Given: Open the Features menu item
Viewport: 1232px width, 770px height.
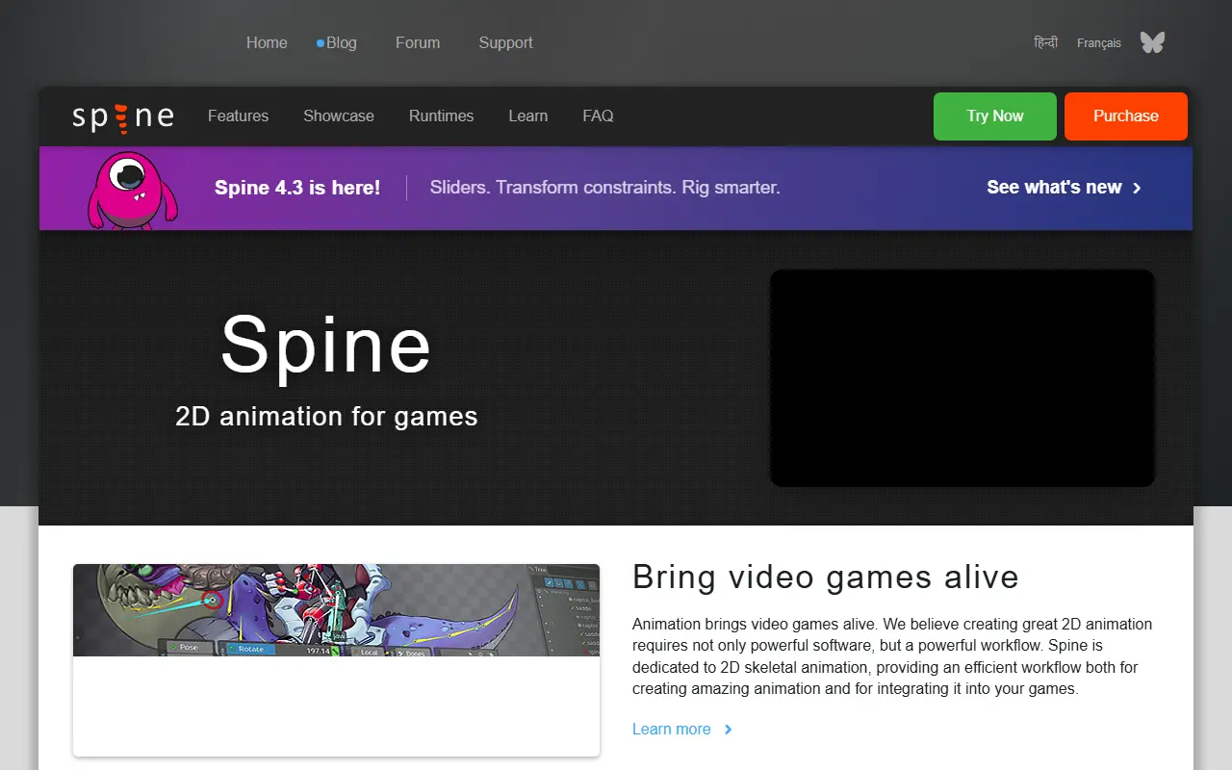Looking at the screenshot, I should tap(238, 115).
